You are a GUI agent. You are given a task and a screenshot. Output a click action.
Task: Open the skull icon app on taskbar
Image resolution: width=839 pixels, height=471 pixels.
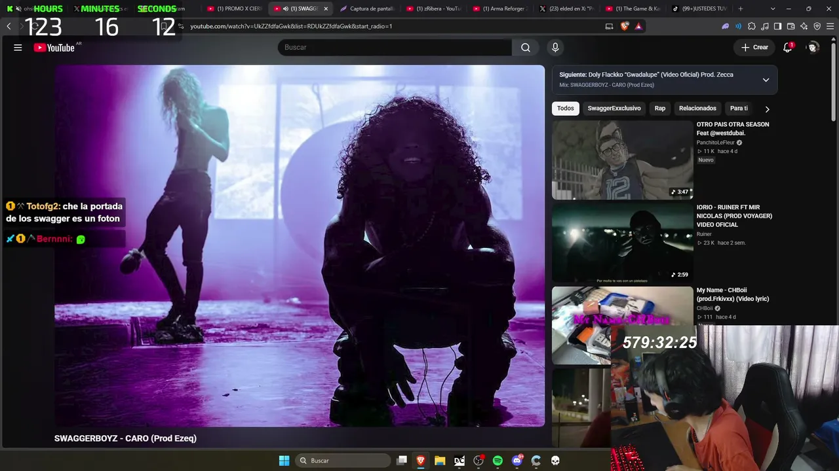(555, 461)
